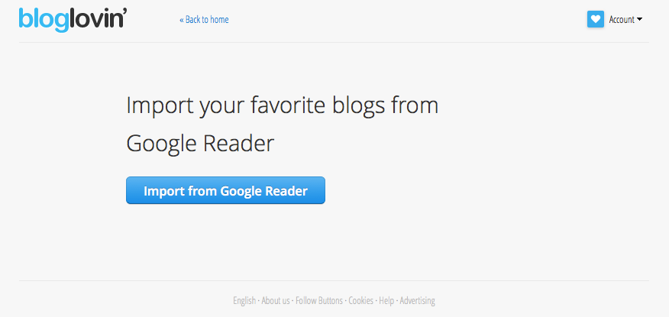Go back via the Back to home link
This screenshot has height=317, width=669.
[204, 20]
